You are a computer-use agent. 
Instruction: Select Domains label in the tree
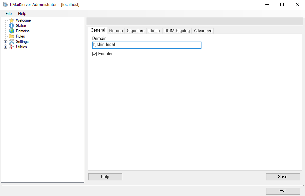(x=23, y=31)
